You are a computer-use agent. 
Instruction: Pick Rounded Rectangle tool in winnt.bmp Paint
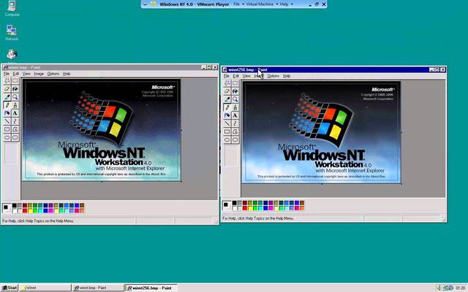(x=15, y=137)
